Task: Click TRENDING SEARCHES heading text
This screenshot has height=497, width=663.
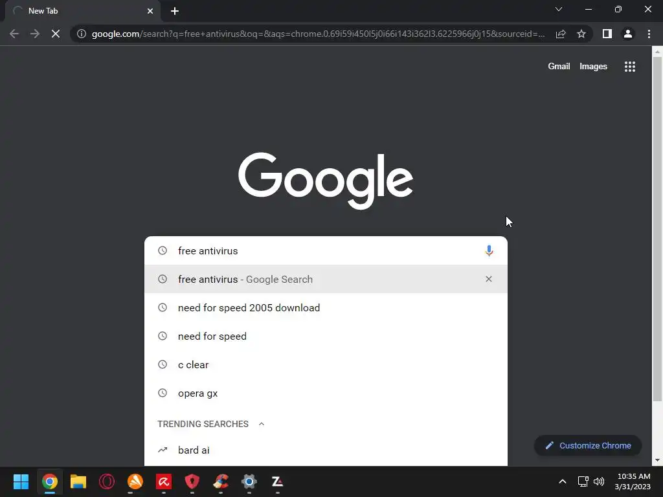Action: pos(203,424)
